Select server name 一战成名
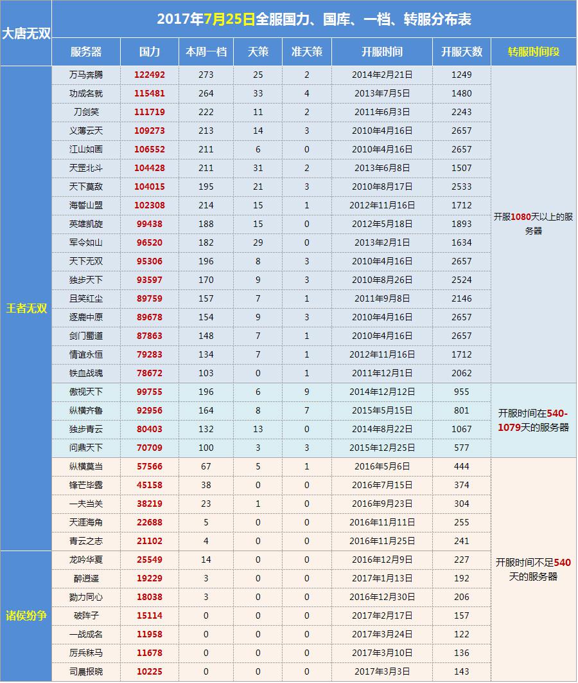 tap(86, 634)
